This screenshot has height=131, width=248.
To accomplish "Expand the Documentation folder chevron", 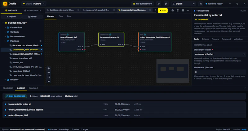I will coord(5,36).
